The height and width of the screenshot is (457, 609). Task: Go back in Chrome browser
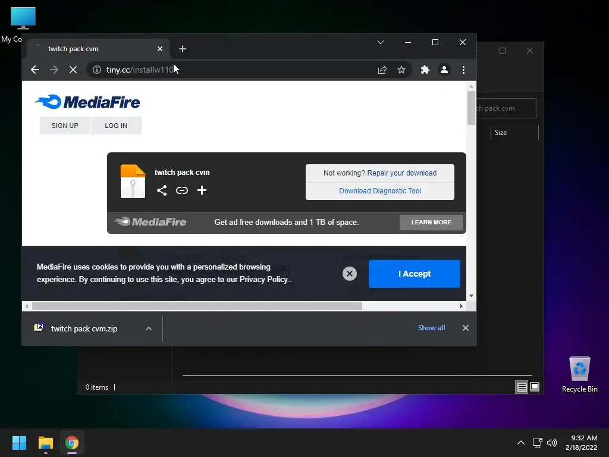coord(35,70)
